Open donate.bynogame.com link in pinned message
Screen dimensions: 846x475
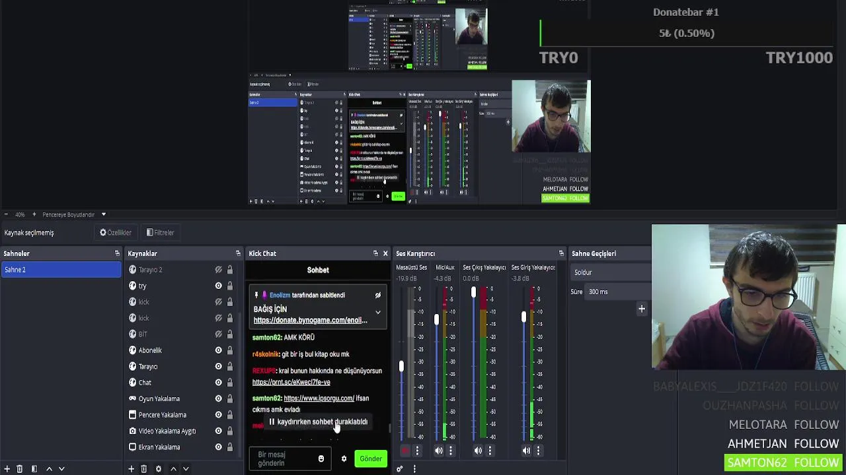tap(310, 320)
